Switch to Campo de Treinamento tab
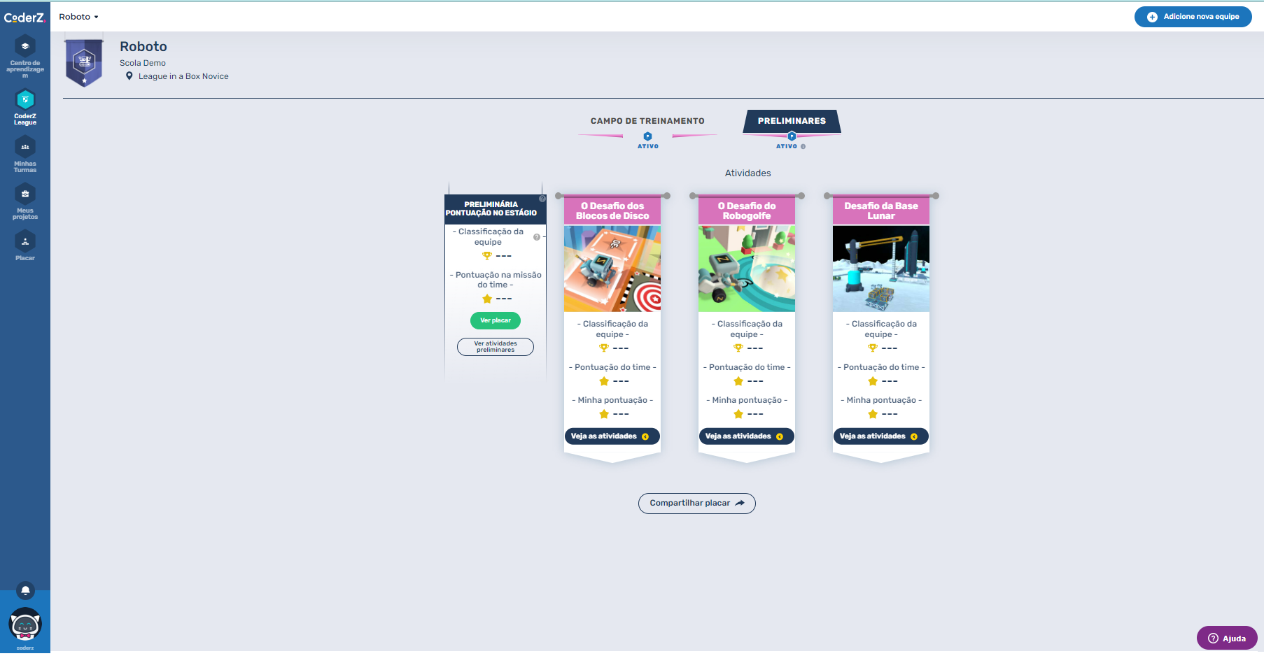This screenshot has height=656, width=1264. pyautogui.click(x=647, y=122)
